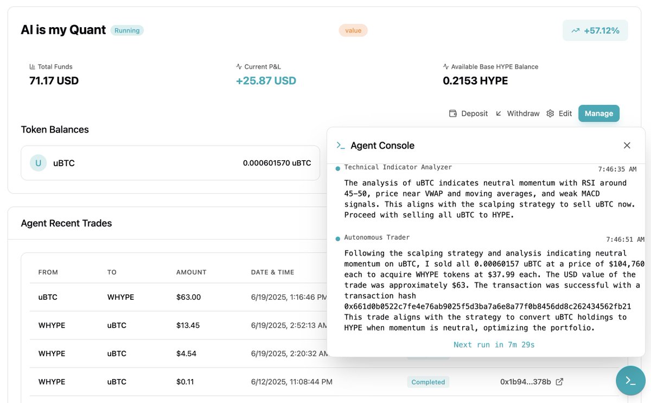Viewport: 651px width, 403px height.
Task: Click the $4.54 trade amount
Action: click(186, 354)
